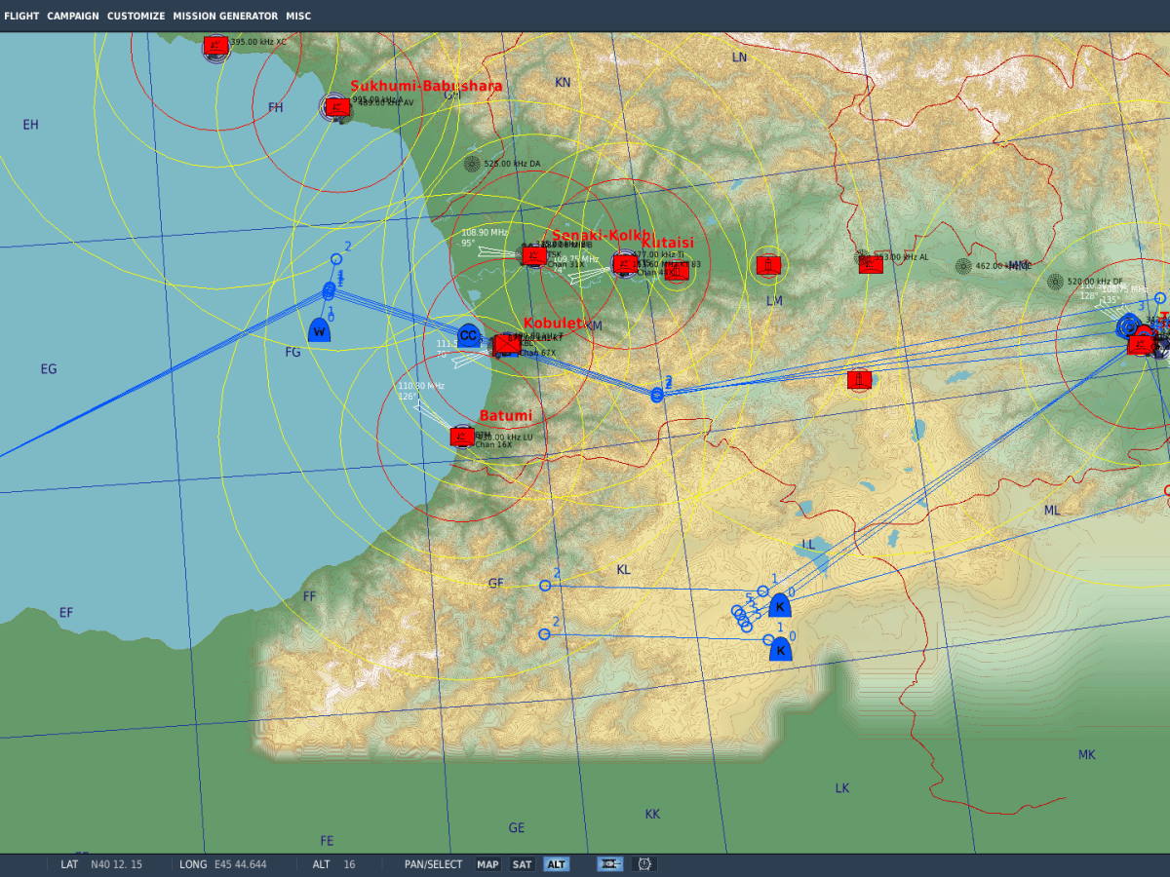Click PAN/SELECT in the status bar

pyautogui.click(x=435, y=863)
